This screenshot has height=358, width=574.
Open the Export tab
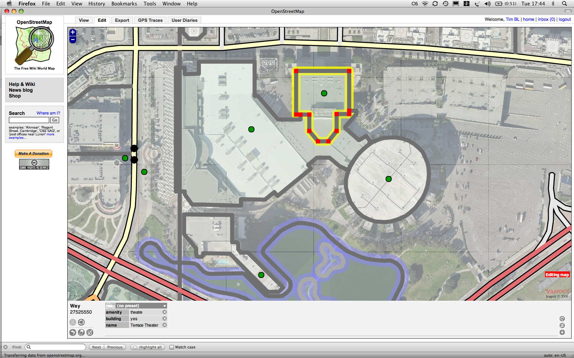(122, 20)
